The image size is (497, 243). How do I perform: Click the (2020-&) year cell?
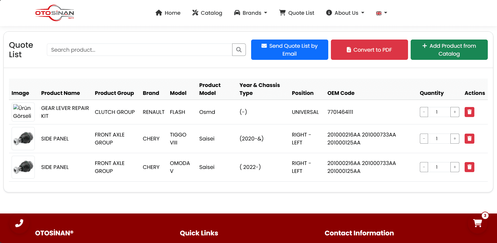tap(251, 139)
